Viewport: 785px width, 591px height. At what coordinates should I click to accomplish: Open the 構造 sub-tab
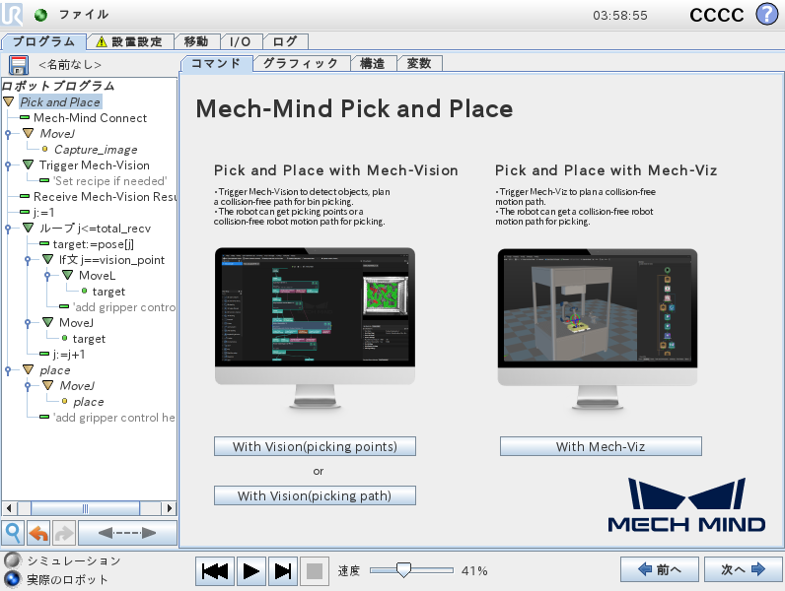pyautogui.click(x=373, y=63)
